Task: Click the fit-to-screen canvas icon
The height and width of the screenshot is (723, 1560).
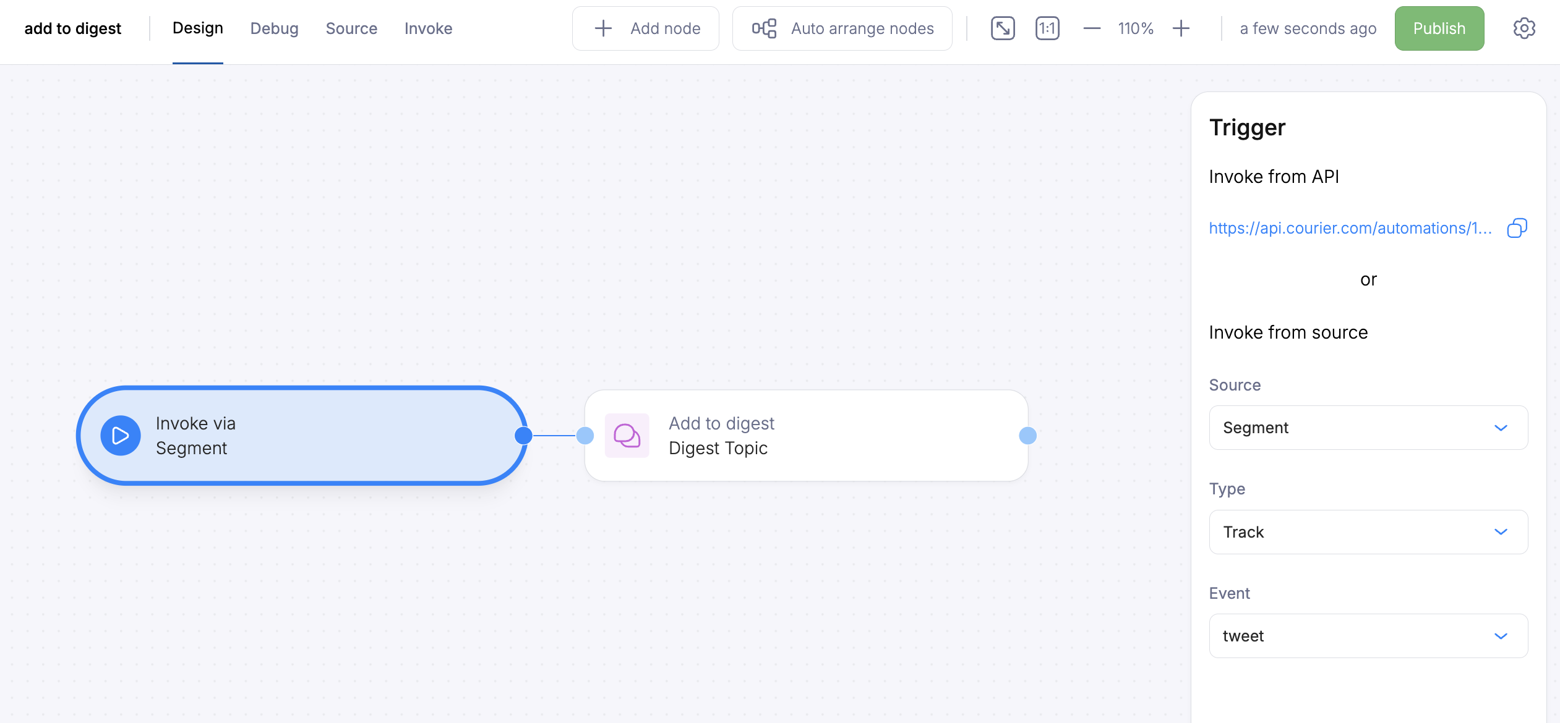Action: coord(1002,28)
